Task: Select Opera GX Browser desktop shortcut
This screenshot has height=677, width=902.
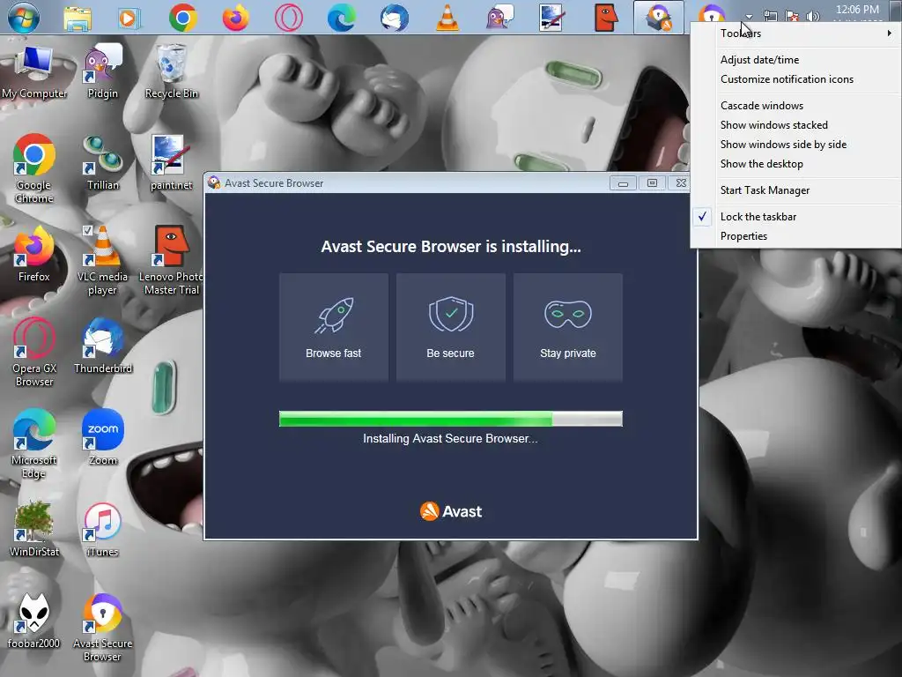Action: (x=34, y=353)
